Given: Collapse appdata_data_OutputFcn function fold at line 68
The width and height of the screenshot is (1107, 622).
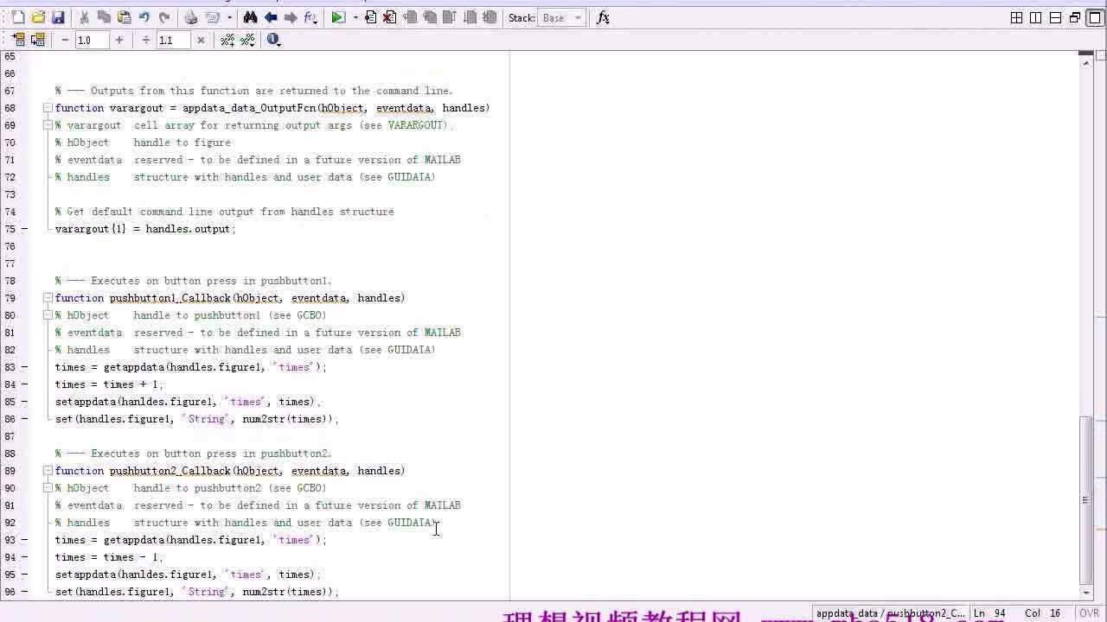Looking at the screenshot, I should [x=48, y=108].
